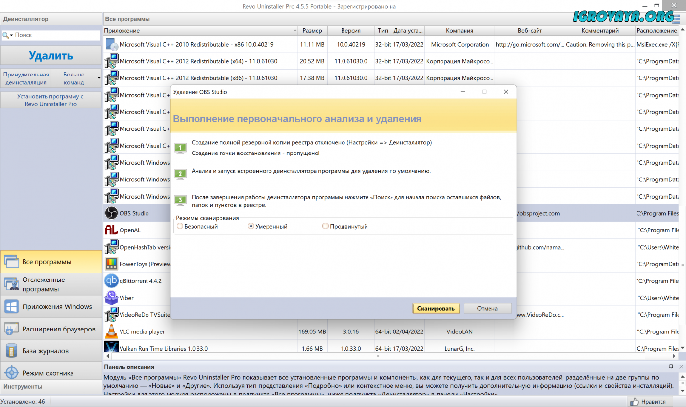Click the horizontal scrollbar under program list
This screenshot has height=407, width=686.
pyautogui.click(x=377, y=356)
